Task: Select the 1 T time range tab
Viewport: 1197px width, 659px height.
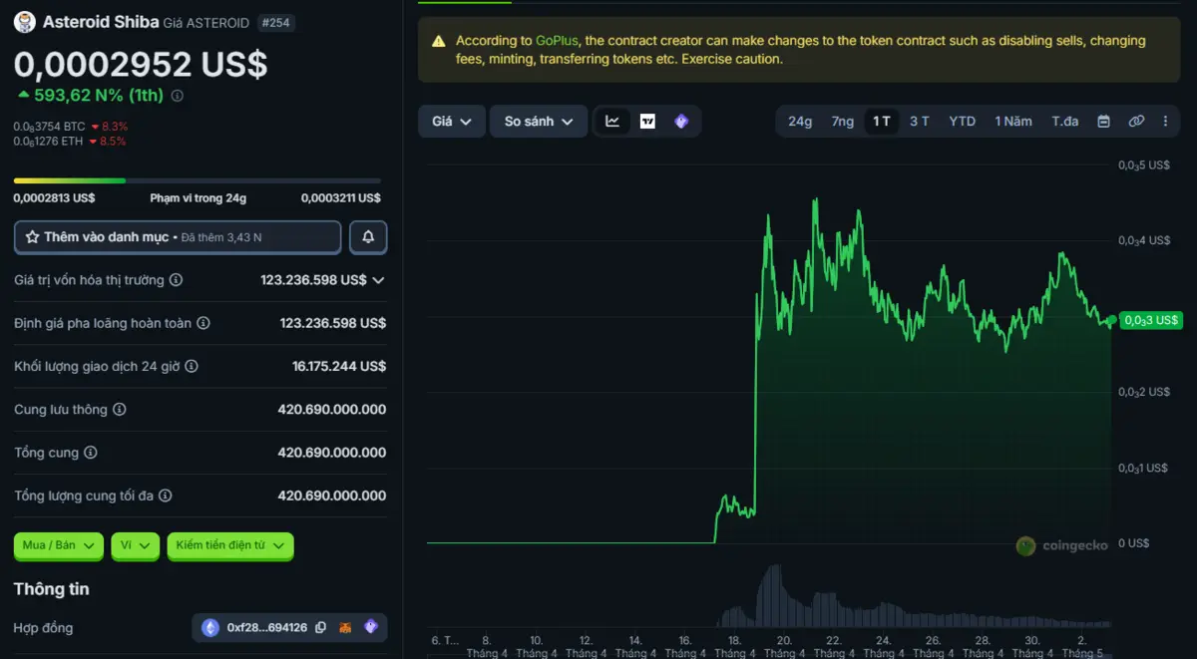Action: 882,122
